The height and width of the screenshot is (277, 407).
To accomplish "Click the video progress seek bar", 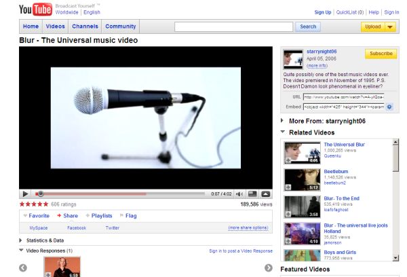I will pyautogui.click(x=120, y=194).
